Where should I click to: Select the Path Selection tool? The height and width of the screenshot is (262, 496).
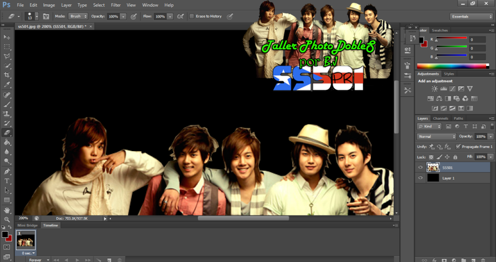pyautogui.click(x=7, y=190)
